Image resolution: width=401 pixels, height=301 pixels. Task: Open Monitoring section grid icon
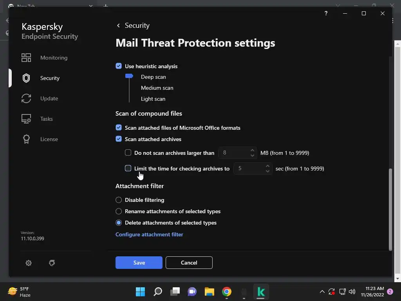(x=26, y=58)
